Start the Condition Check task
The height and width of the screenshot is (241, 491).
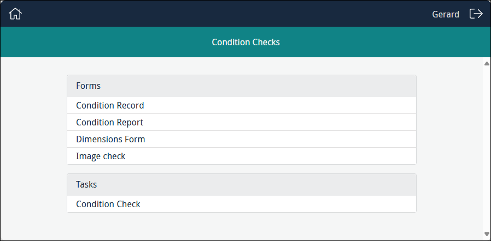click(108, 204)
